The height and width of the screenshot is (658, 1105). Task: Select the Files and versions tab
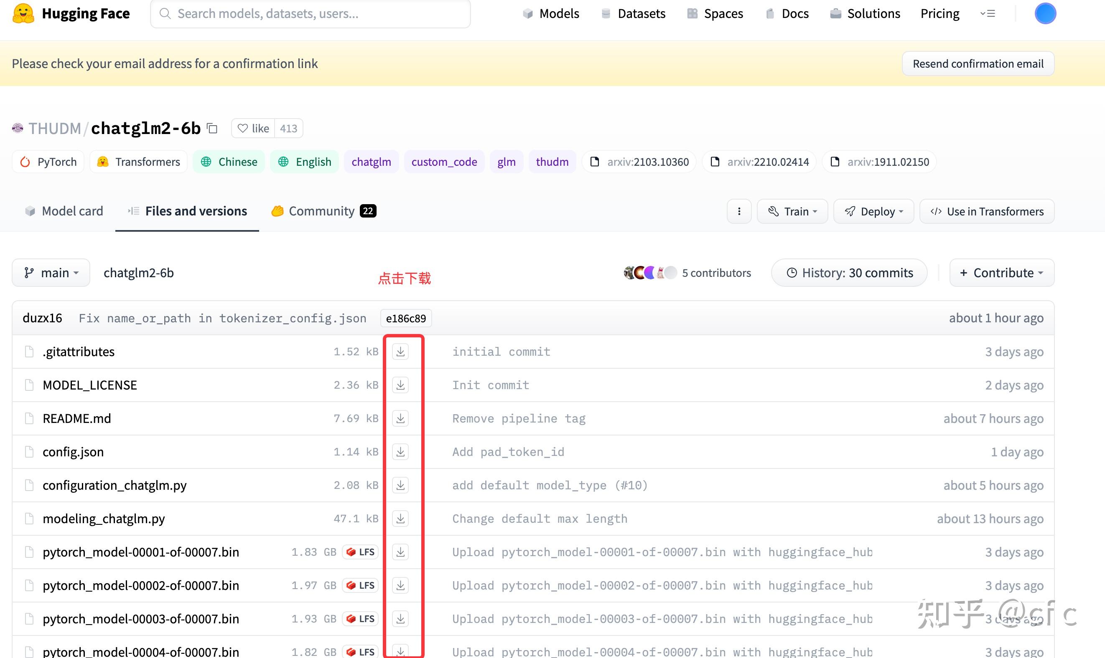click(x=187, y=211)
